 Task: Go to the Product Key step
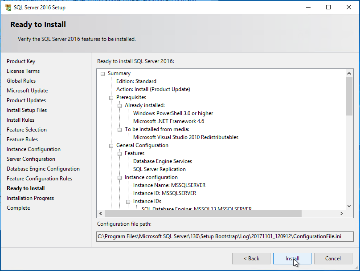tap(21, 61)
